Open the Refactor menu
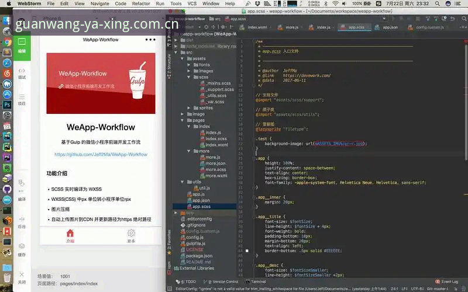 pyautogui.click(x=141, y=4)
